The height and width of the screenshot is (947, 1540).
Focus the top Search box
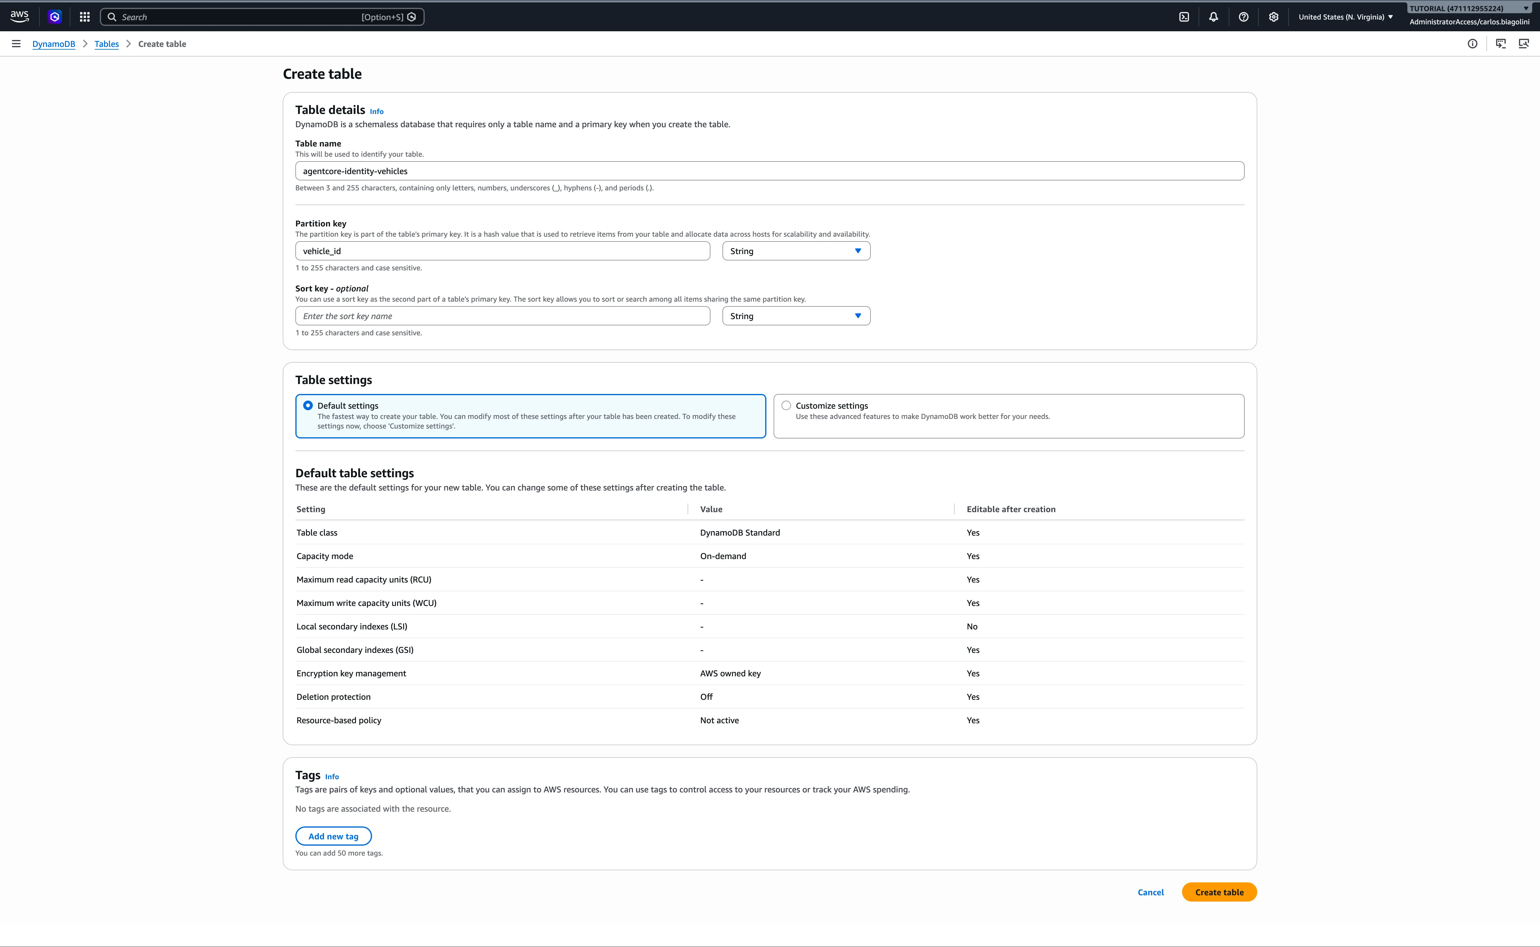coord(262,17)
